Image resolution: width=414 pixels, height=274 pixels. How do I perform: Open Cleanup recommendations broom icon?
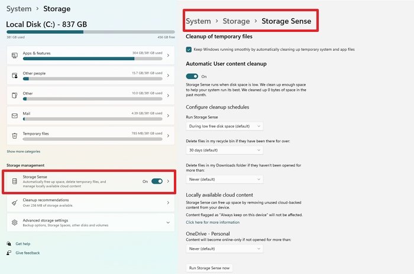[x=15, y=203]
